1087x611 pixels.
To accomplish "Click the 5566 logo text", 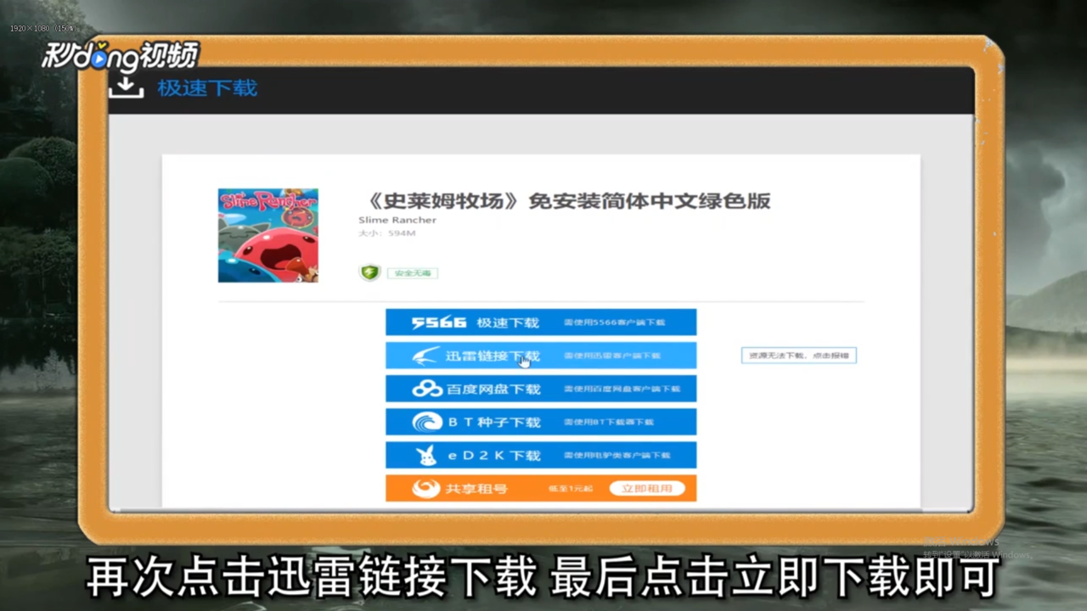I will [439, 322].
